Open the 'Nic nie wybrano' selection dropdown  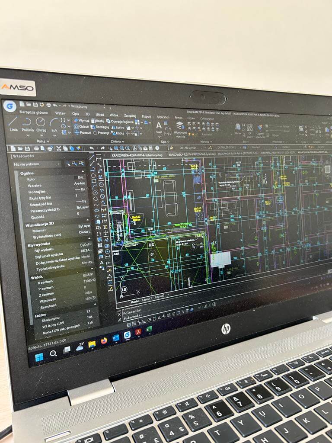pos(37,164)
